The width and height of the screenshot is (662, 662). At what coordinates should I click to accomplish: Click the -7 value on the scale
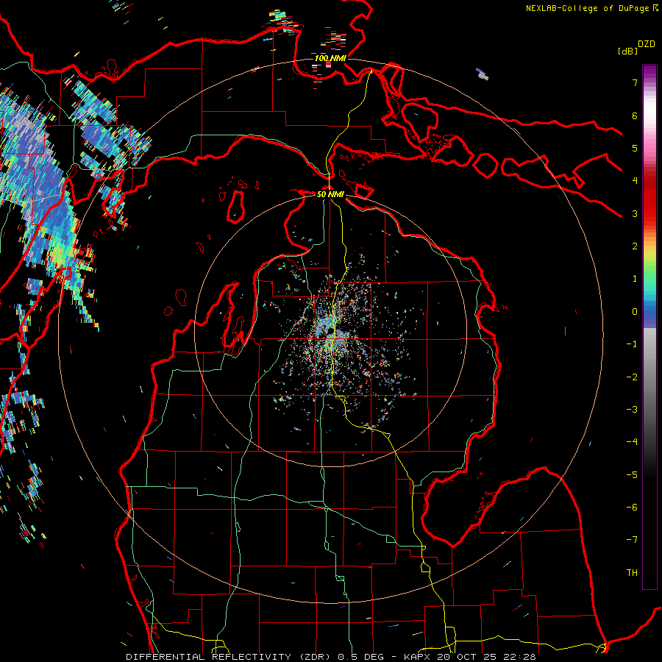[x=632, y=540]
